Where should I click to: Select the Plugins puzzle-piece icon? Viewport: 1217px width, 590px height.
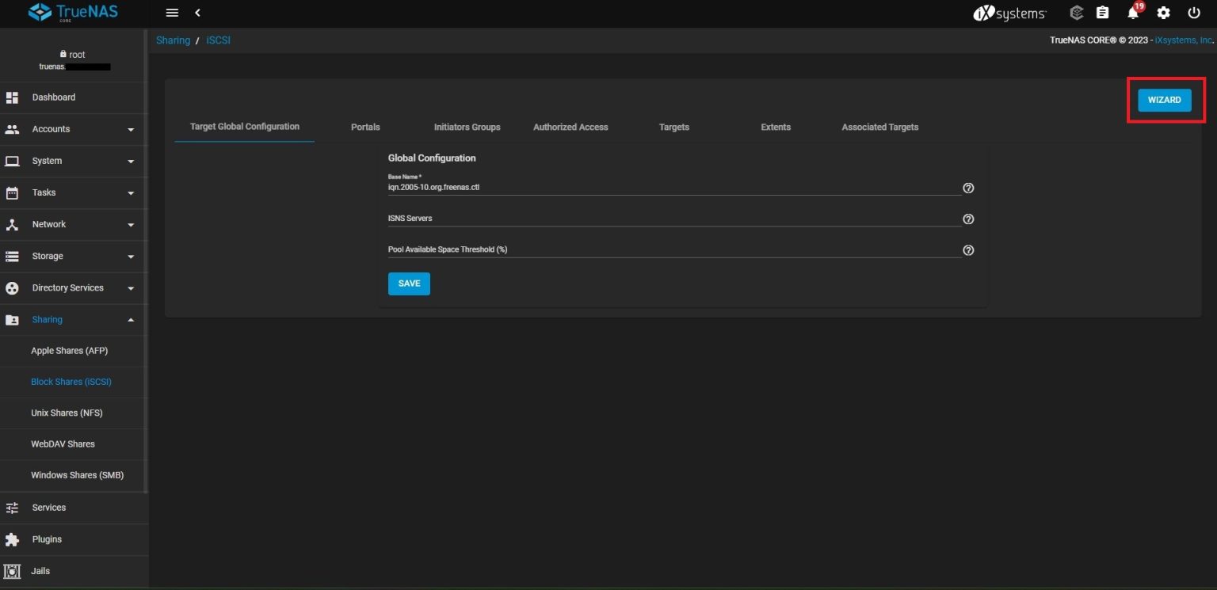13,539
